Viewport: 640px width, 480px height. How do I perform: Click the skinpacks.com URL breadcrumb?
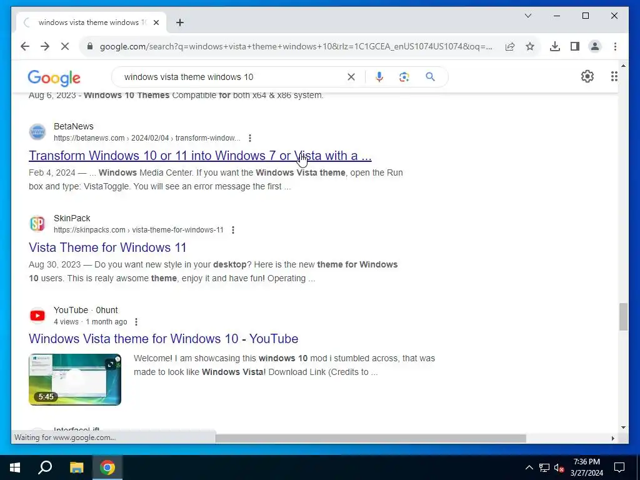pos(138,230)
